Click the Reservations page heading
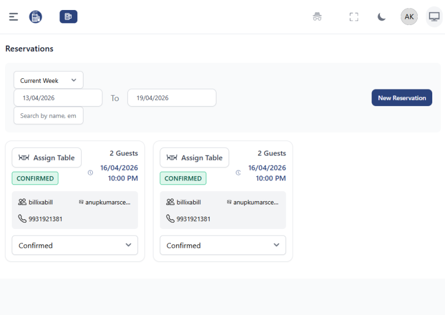Viewport: 445px width, 315px height. pos(29,49)
